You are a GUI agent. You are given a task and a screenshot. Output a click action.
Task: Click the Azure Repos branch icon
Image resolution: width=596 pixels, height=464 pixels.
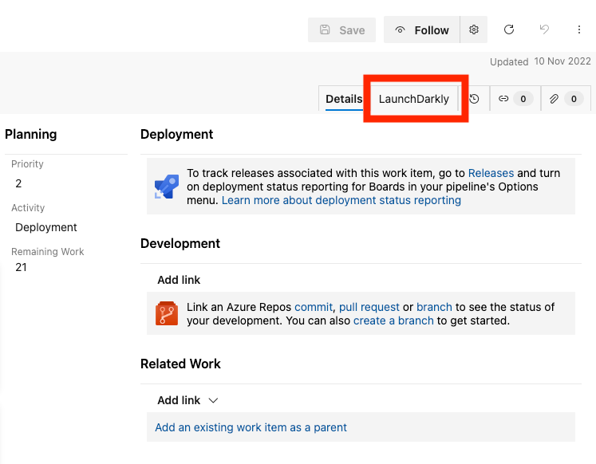(167, 313)
